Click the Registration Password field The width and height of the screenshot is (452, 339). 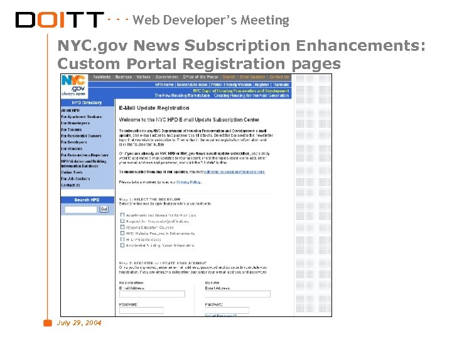coord(141,311)
